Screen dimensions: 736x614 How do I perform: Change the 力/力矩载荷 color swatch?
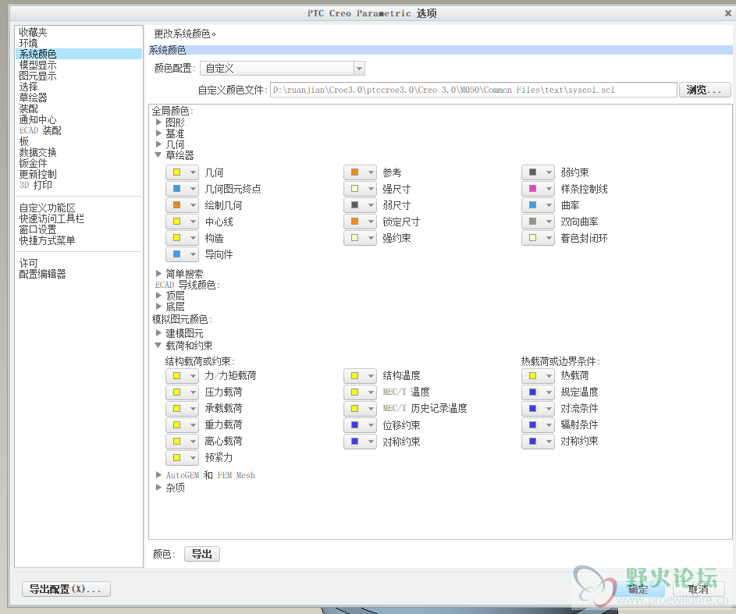[182, 376]
